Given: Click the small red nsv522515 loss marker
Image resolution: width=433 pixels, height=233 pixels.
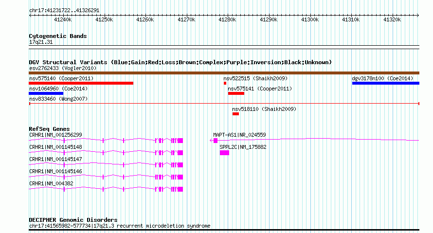Looking at the screenshot, I should coord(225,83).
